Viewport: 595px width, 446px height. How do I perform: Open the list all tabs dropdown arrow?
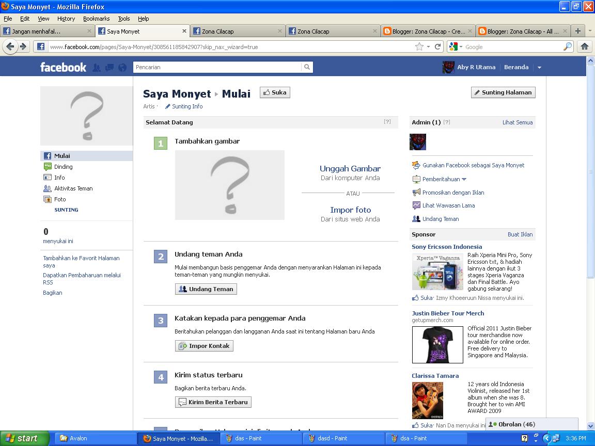pyautogui.click(x=590, y=31)
